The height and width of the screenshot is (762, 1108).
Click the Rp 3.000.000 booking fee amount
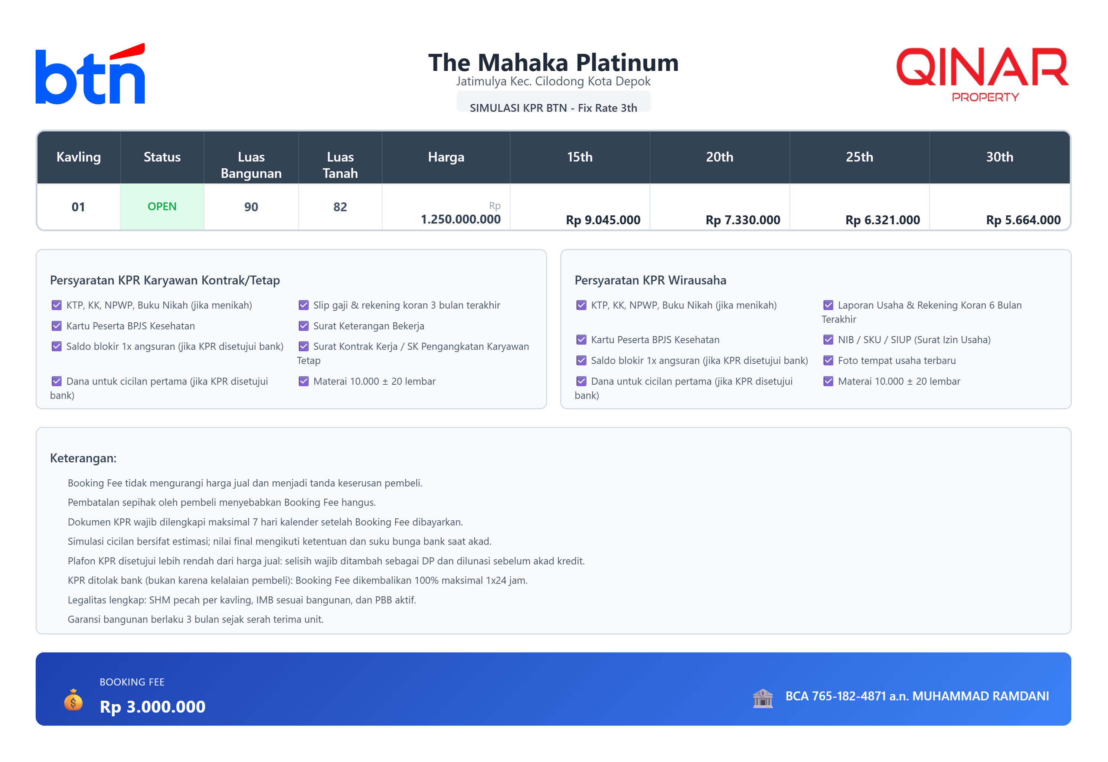coord(152,707)
